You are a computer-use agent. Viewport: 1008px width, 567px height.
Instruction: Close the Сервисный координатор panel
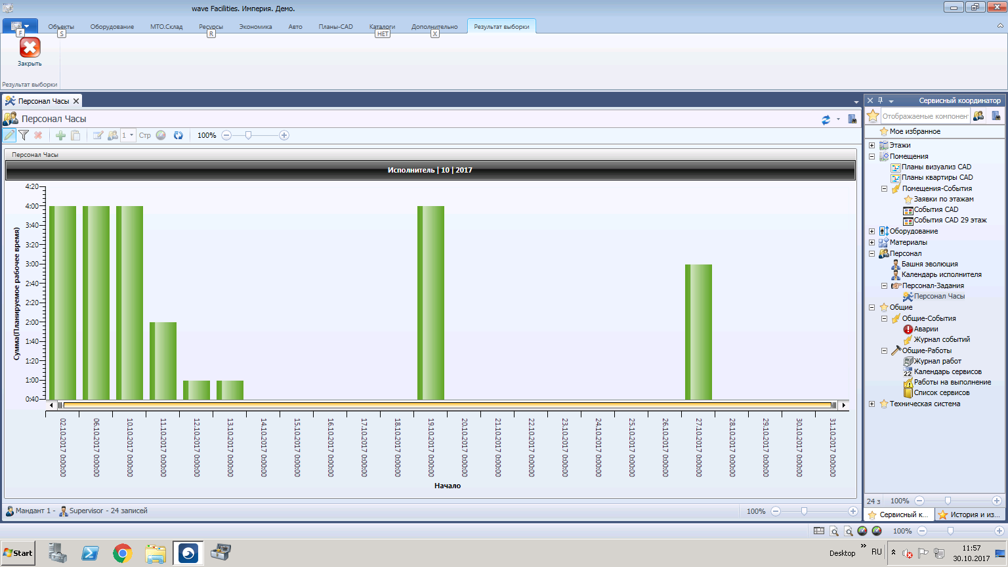pyautogui.click(x=870, y=100)
